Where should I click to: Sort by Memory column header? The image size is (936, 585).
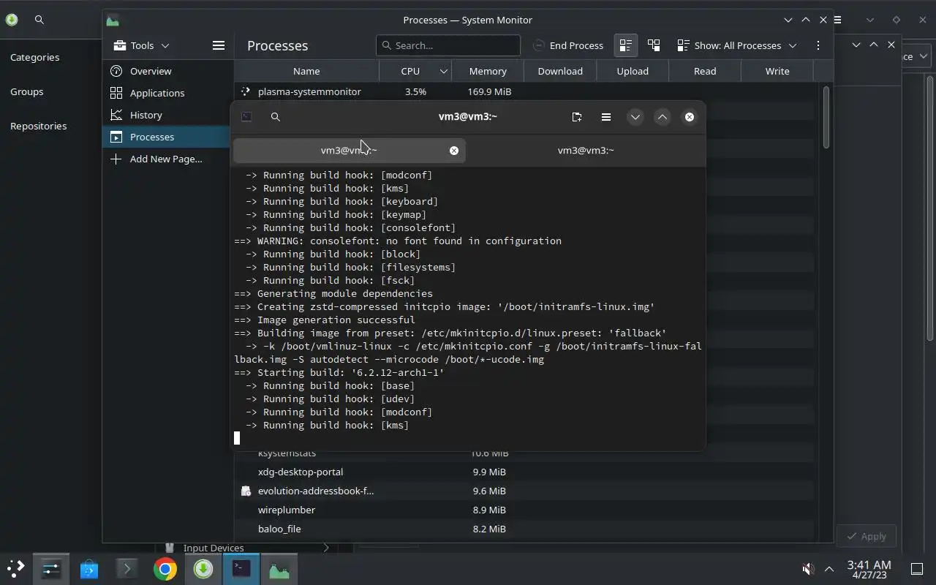click(x=488, y=71)
